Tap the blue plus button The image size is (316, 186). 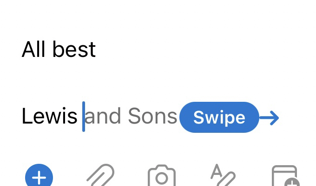[39, 178]
